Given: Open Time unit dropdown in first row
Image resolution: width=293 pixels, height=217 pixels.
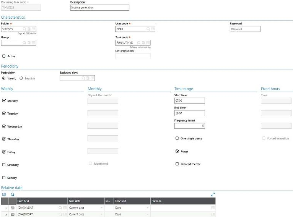Looking at the screenshot, I should [148, 208].
